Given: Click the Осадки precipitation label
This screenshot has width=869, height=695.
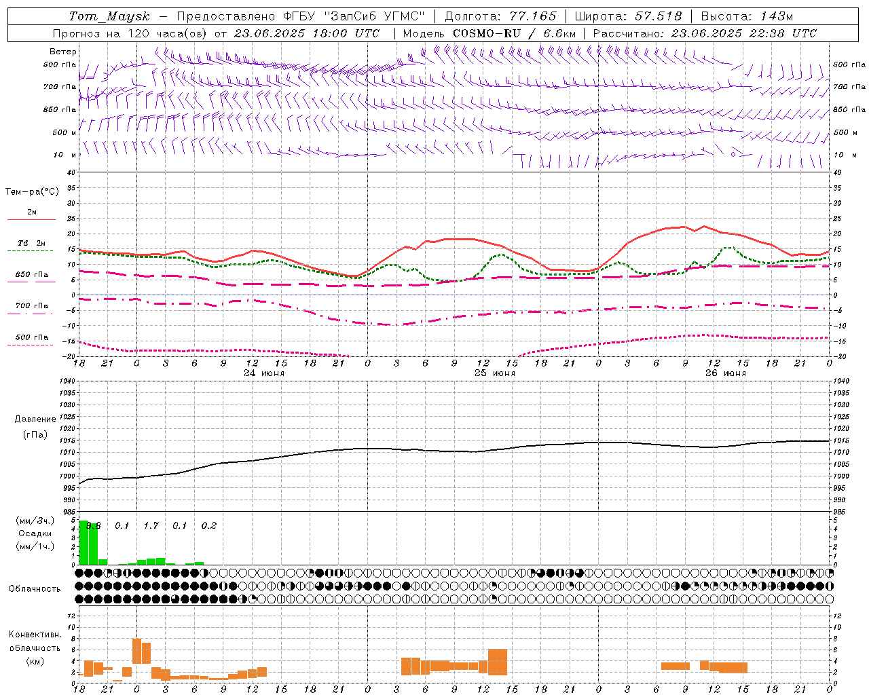Looking at the screenshot, I should tap(35, 533).
